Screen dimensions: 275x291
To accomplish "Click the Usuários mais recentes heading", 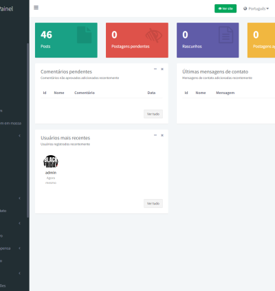I will click(65, 138).
